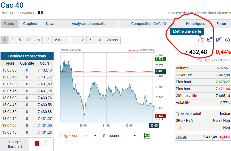Image resolution: width=231 pixels, height=151 pixels.
Task: Click the 7 479 high price marker
Action: click(160, 58)
